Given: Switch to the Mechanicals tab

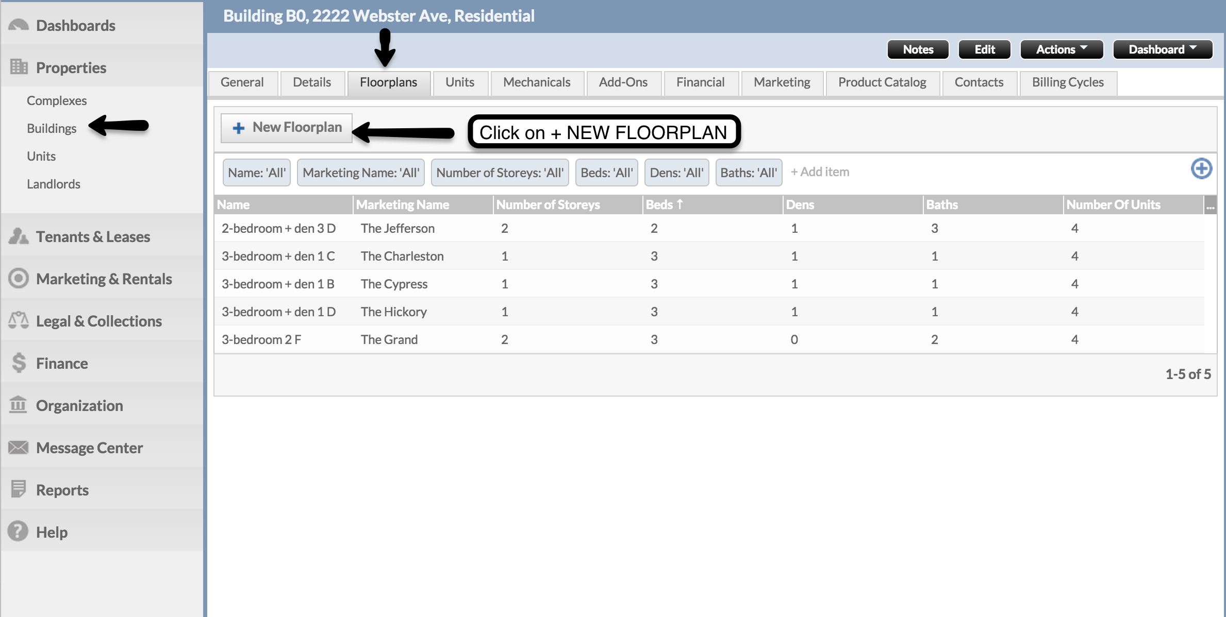Looking at the screenshot, I should tap(536, 82).
